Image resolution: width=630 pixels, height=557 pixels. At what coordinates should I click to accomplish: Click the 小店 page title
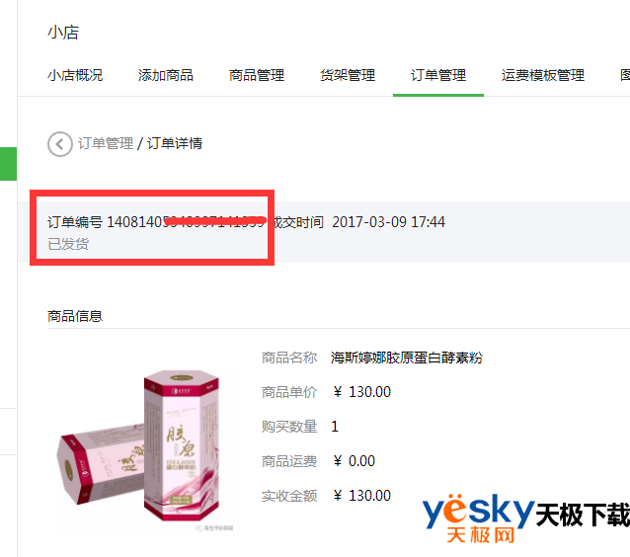pyautogui.click(x=63, y=33)
